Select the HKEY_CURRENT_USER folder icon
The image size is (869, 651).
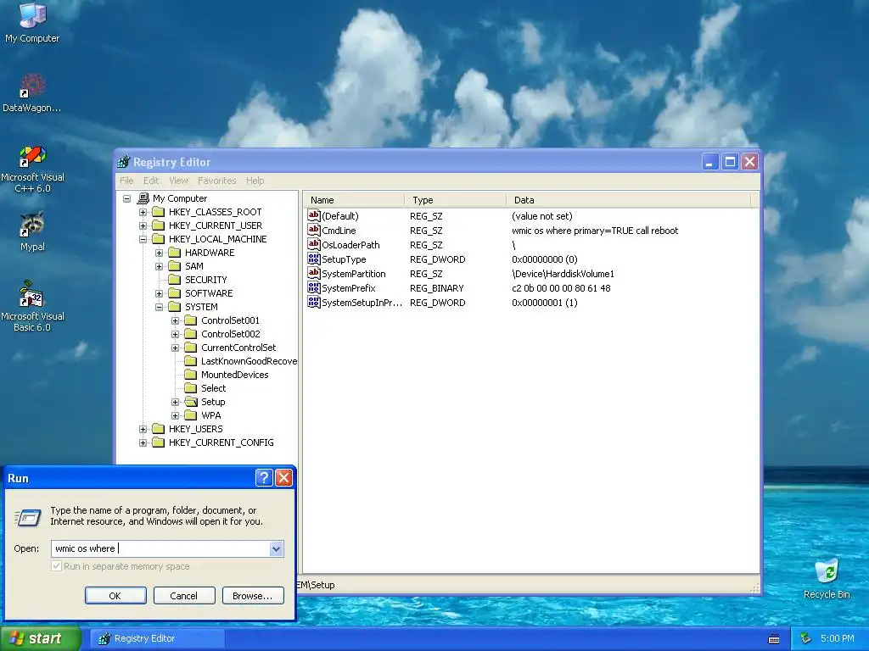coord(159,225)
